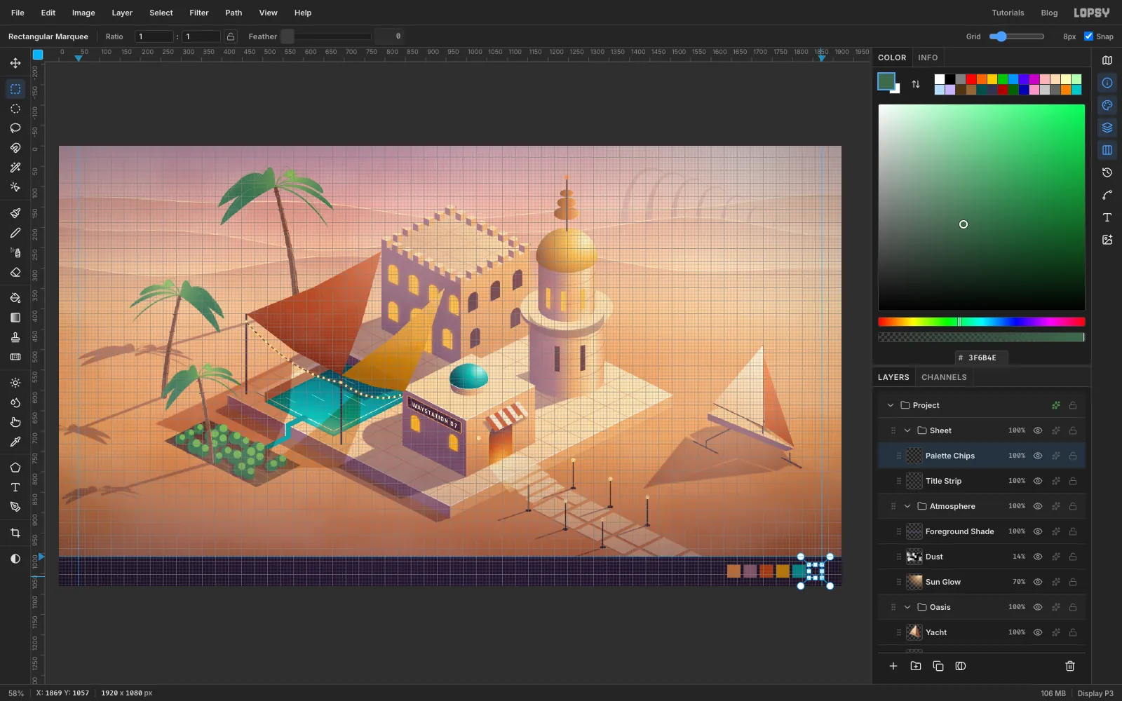The width and height of the screenshot is (1122, 701).
Task: Switch to the Info tab
Action: coord(928,57)
